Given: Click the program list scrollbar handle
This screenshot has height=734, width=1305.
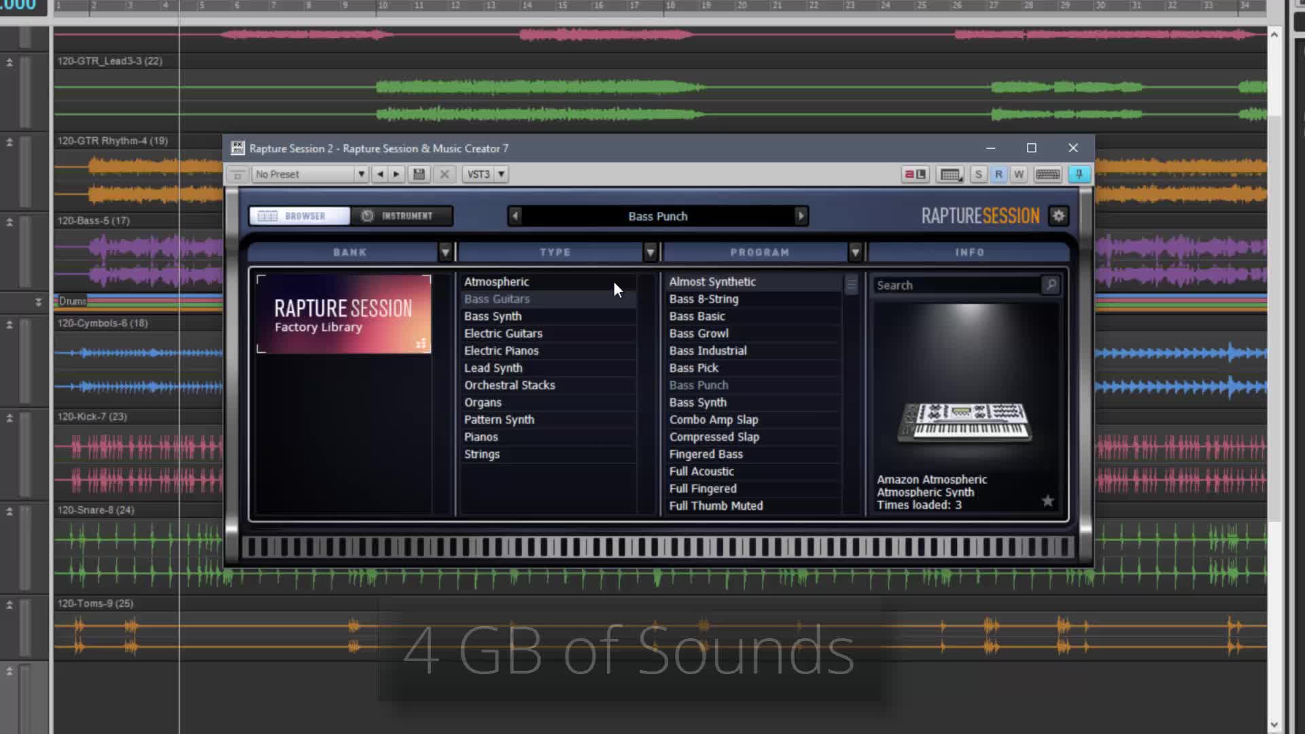Looking at the screenshot, I should click(x=851, y=285).
